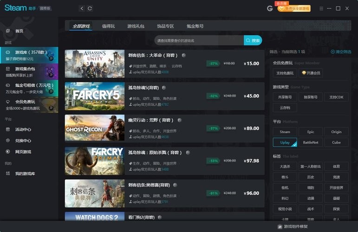Image resolution: width=358 pixels, height=232 pixels.
Task: Enable the 支持CDK game type filter
Action: coord(336,97)
